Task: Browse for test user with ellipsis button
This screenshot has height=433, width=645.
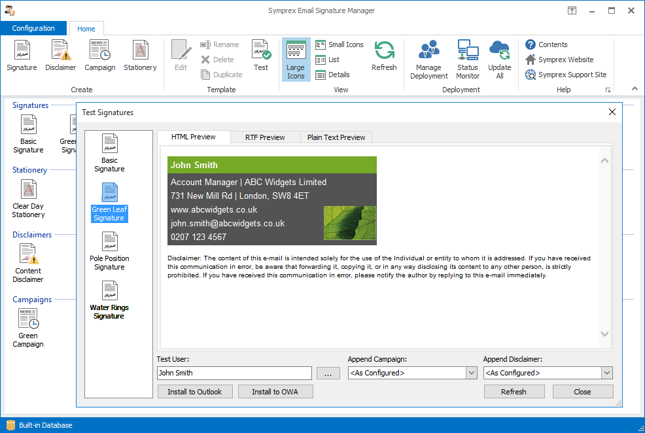Action: (x=328, y=373)
